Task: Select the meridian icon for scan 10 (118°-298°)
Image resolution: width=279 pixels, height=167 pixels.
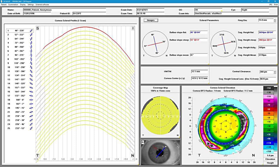Action: [31, 67]
